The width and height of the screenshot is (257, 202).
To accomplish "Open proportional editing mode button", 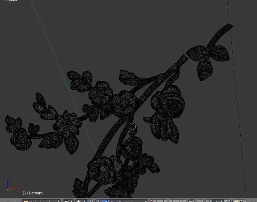I will (x=200, y=201).
